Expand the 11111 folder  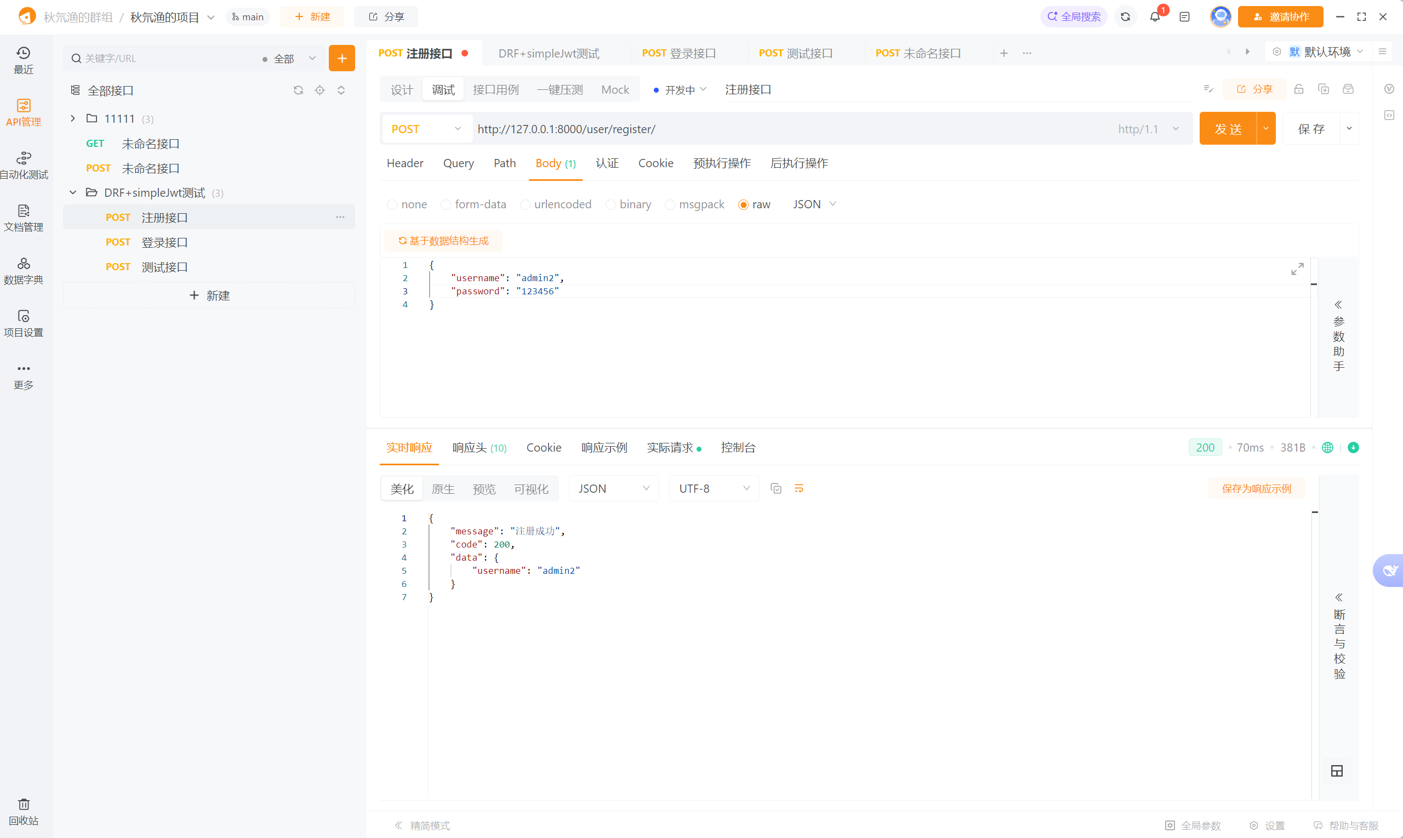pos(73,118)
